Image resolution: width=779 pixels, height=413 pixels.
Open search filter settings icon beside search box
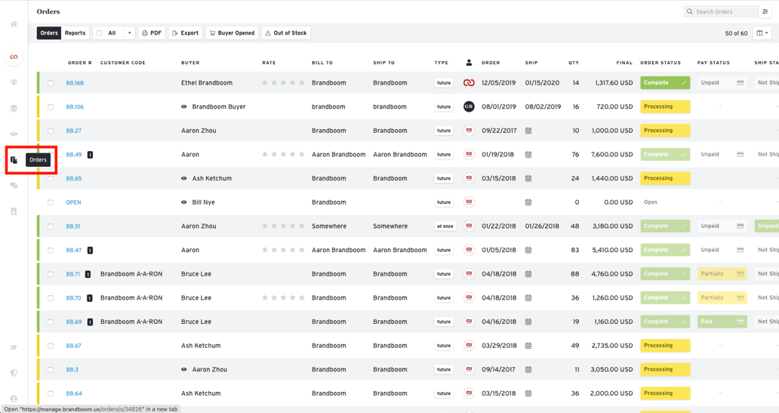pos(765,12)
